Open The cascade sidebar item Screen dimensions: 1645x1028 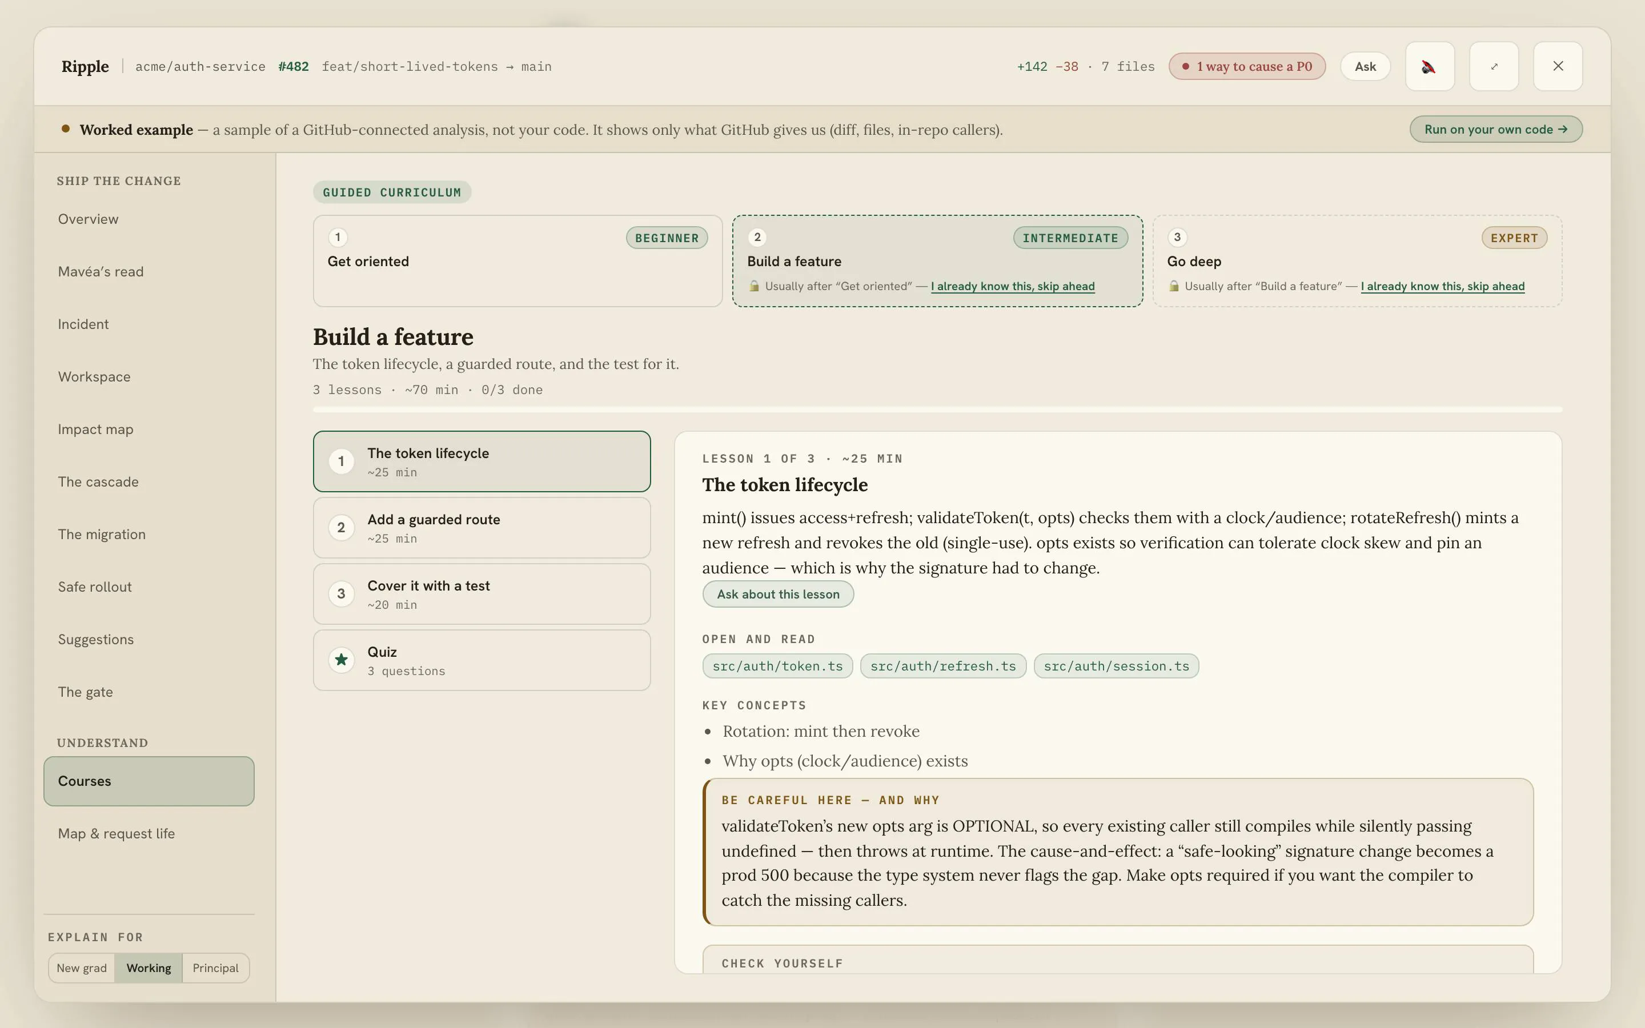[x=149, y=482]
